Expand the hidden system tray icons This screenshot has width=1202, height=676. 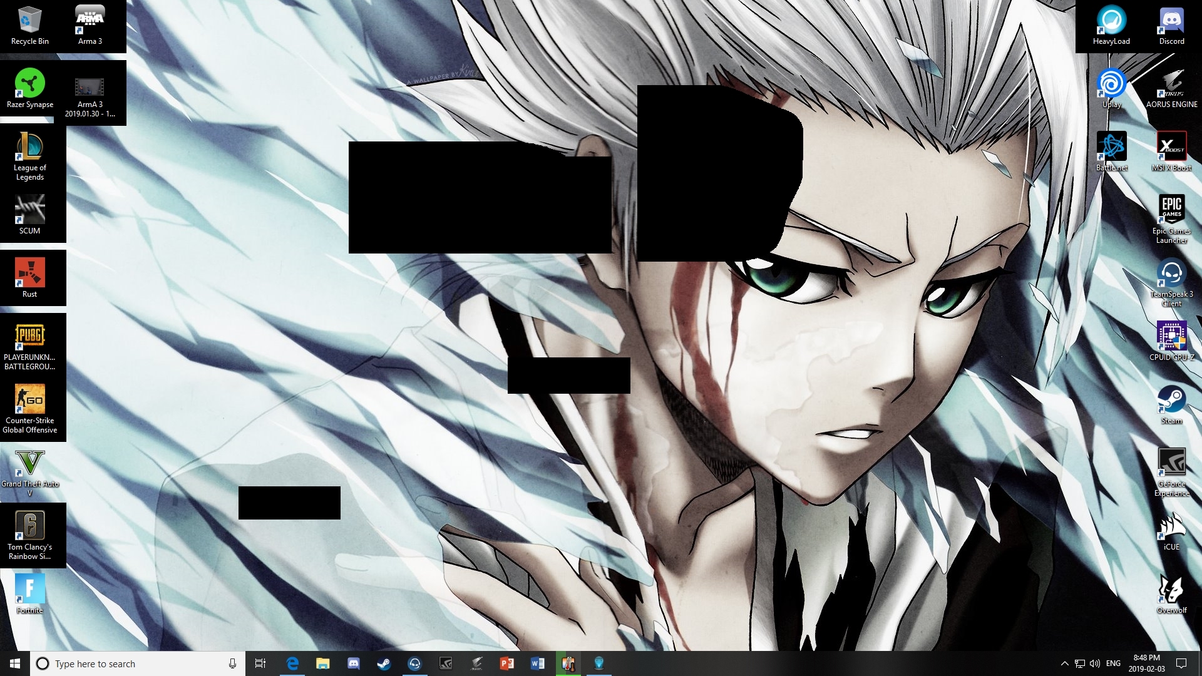coord(1064,663)
